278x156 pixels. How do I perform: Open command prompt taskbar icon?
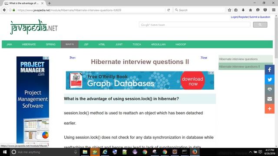(x=185, y=152)
